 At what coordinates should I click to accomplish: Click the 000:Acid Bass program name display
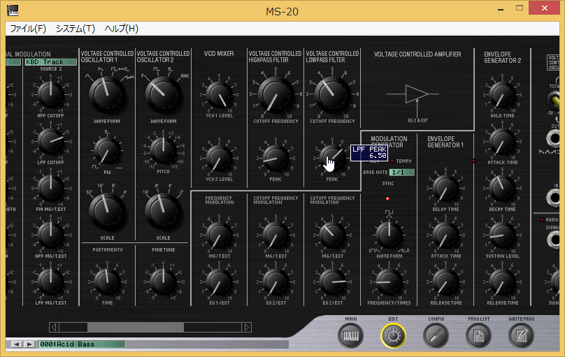click(x=81, y=344)
